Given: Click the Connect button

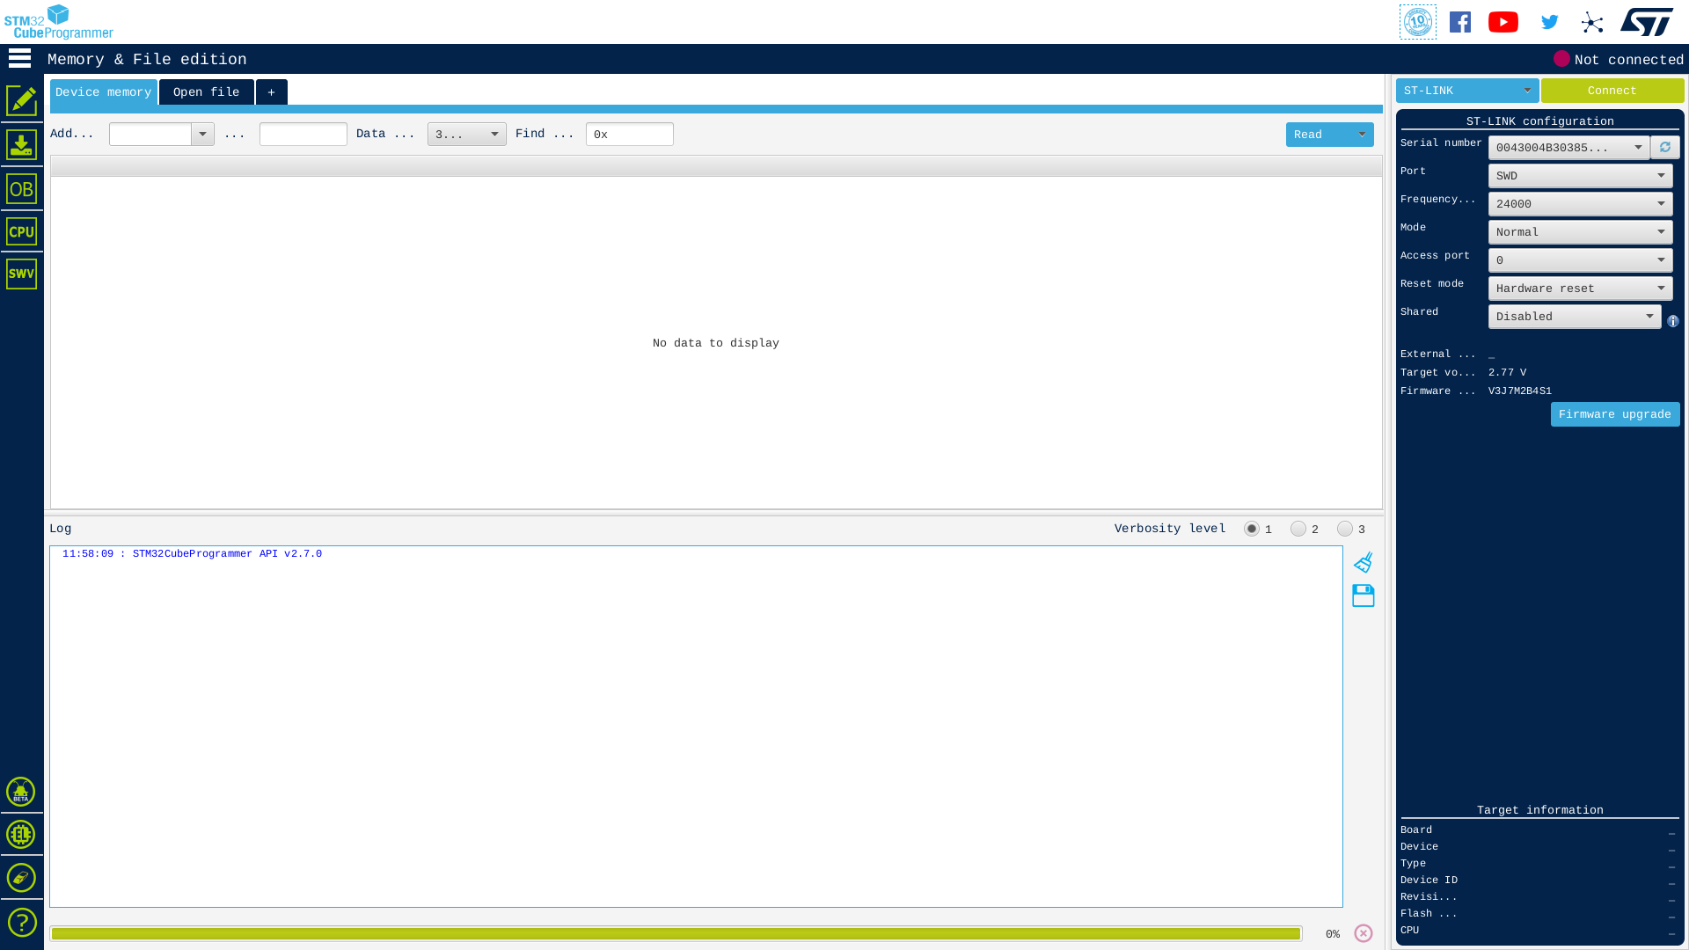Looking at the screenshot, I should 1612,90.
